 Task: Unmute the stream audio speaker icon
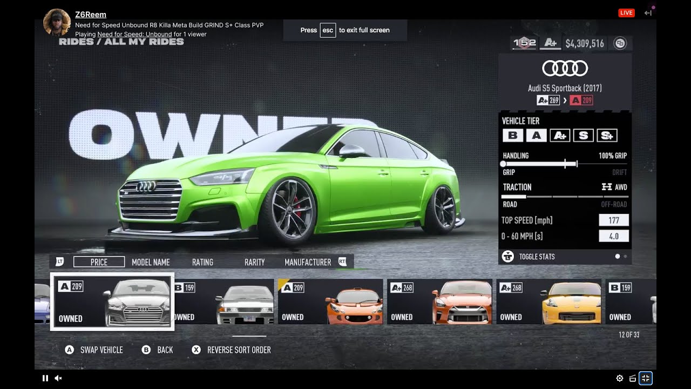coord(58,378)
